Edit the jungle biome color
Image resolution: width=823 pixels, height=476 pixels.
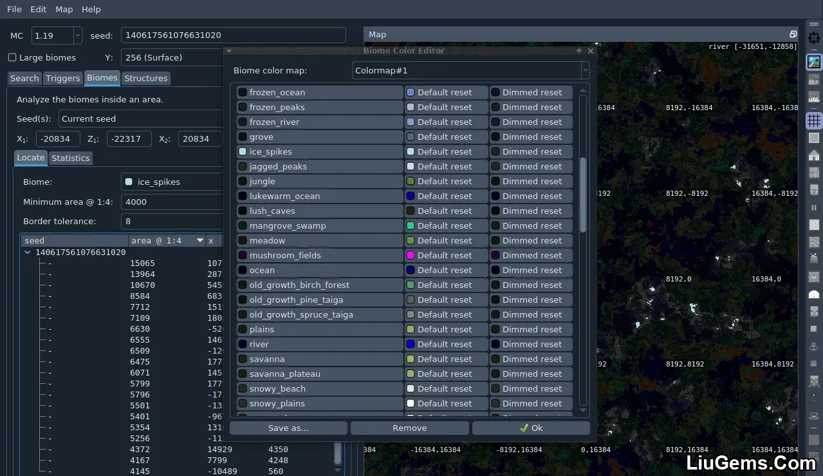320,181
